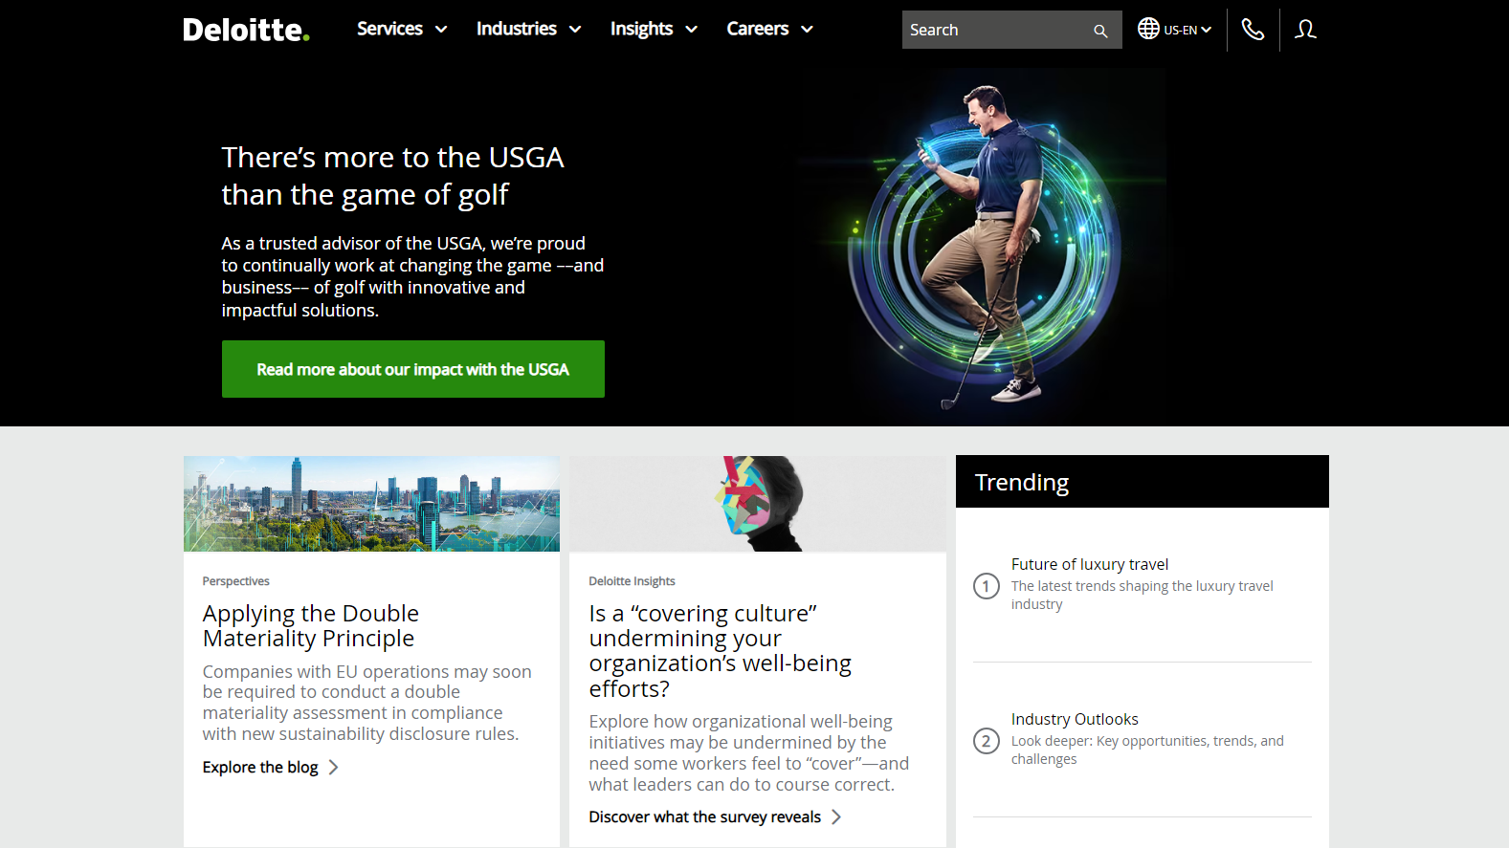Viewport: 1509px width, 848px height.
Task: Expand the Services menu chevron
Action: (x=441, y=30)
